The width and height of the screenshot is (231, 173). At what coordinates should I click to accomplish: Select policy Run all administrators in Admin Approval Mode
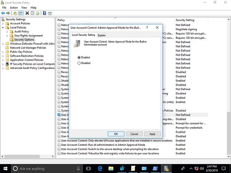pyautogui.click(x=103, y=145)
